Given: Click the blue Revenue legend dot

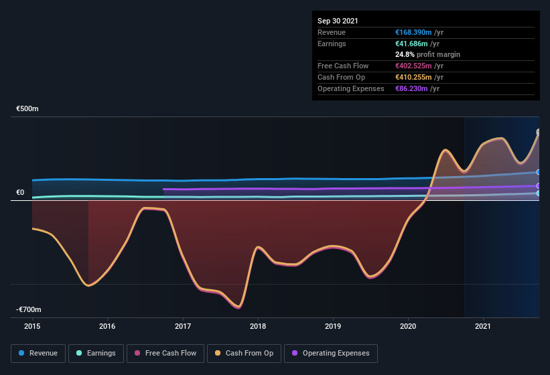Looking at the screenshot, I should [21, 353].
